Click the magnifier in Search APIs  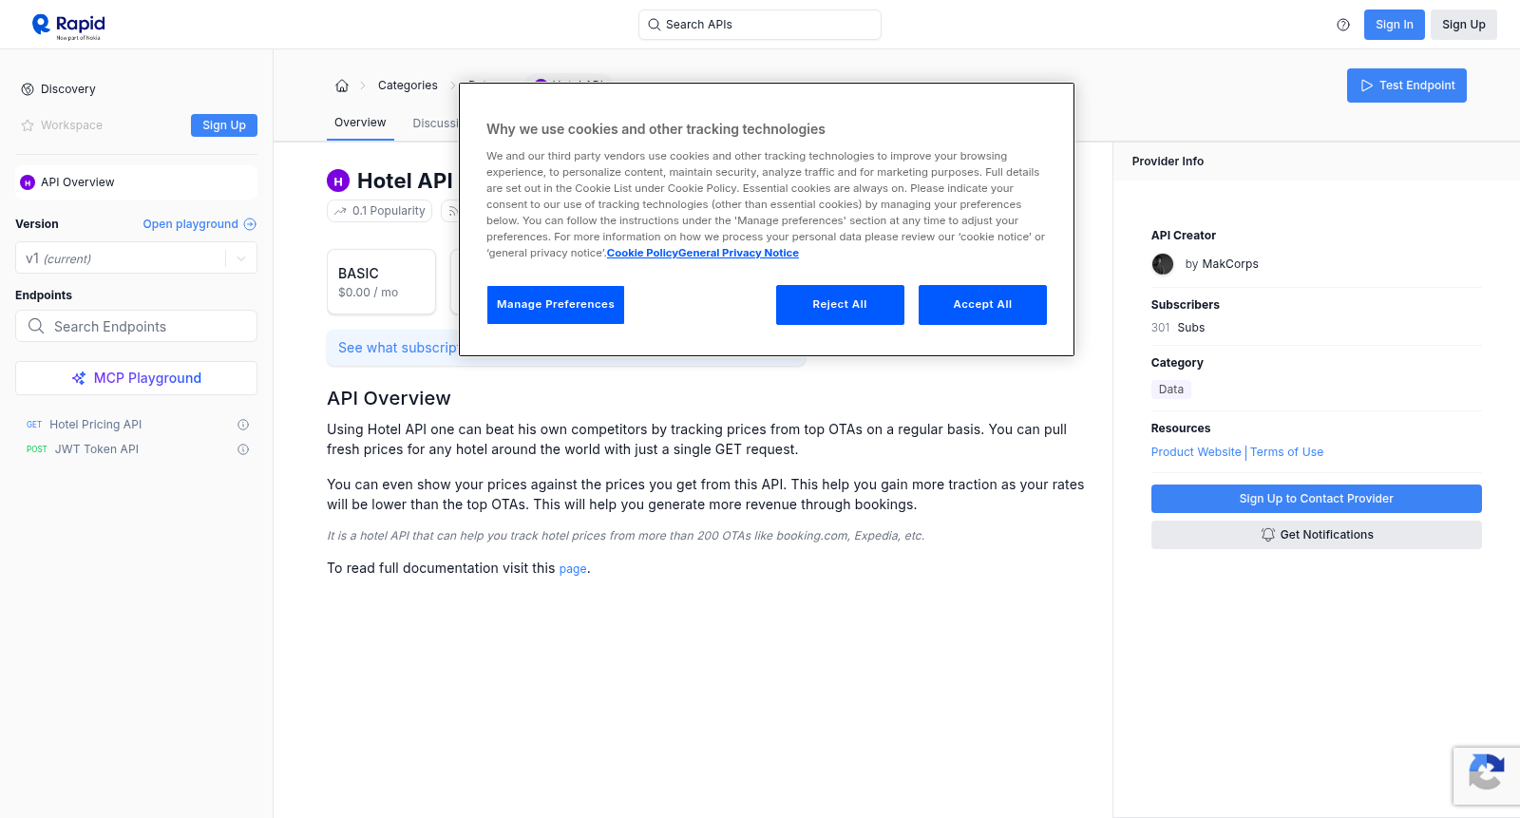tap(654, 25)
